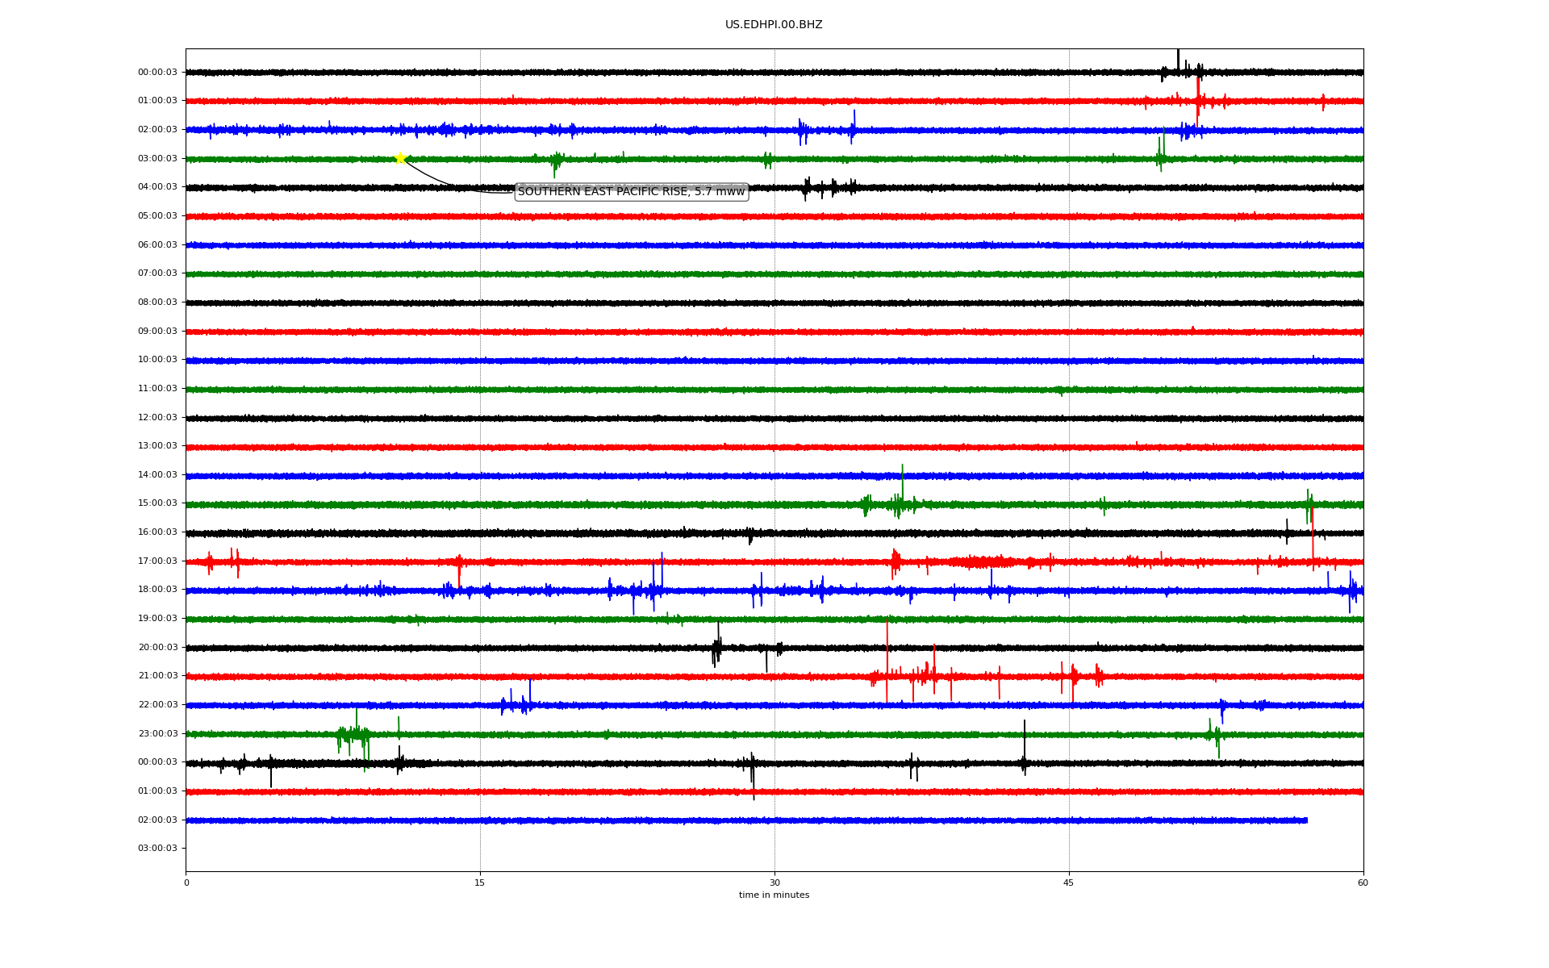Select the 05:00:03 row label
This screenshot has width=1549, height=968.
tap(157, 216)
